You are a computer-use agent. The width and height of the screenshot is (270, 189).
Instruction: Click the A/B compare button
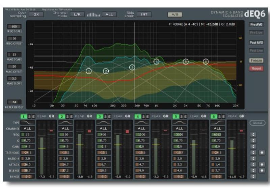tap(175, 14)
